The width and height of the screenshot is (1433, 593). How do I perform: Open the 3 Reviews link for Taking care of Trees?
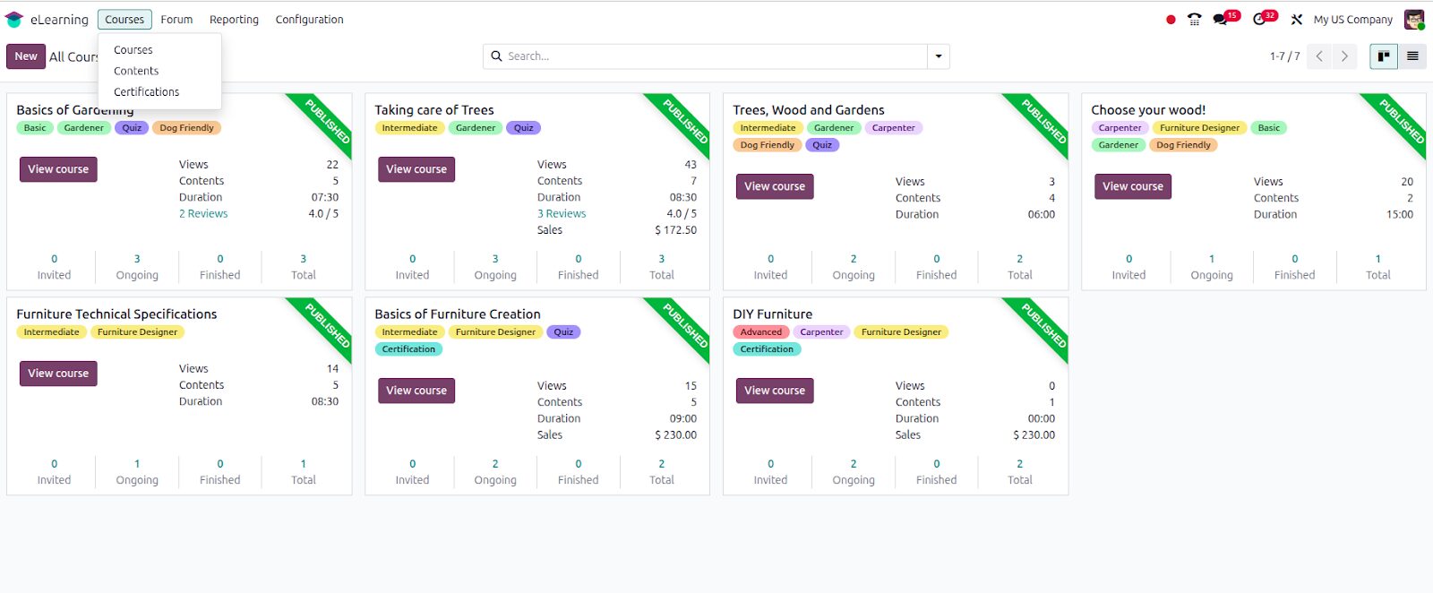(562, 214)
